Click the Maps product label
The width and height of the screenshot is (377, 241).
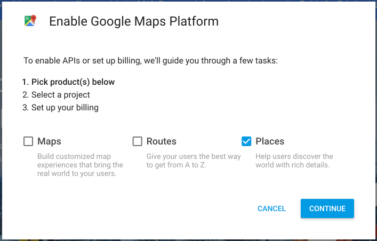pyautogui.click(x=49, y=141)
